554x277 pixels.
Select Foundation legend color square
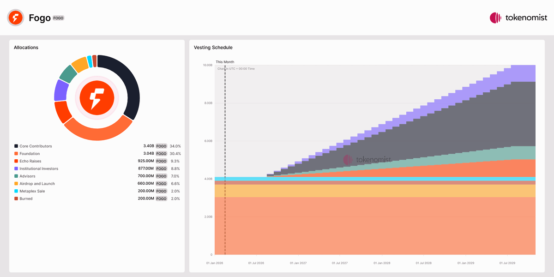(x=16, y=153)
